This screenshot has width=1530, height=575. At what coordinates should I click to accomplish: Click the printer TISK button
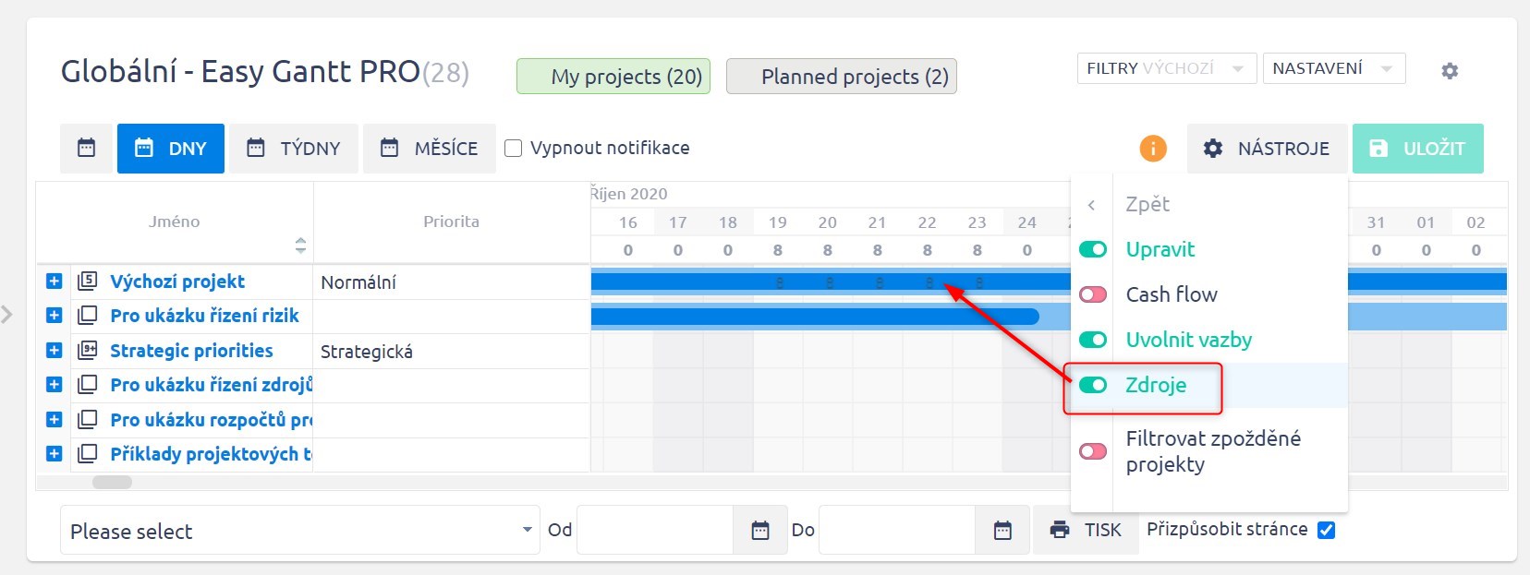click(1086, 530)
